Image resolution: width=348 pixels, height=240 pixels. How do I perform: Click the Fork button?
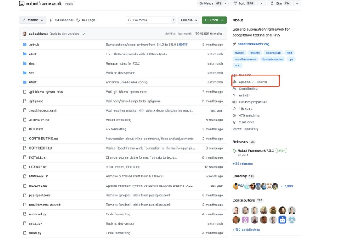click(x=244, y=3)
